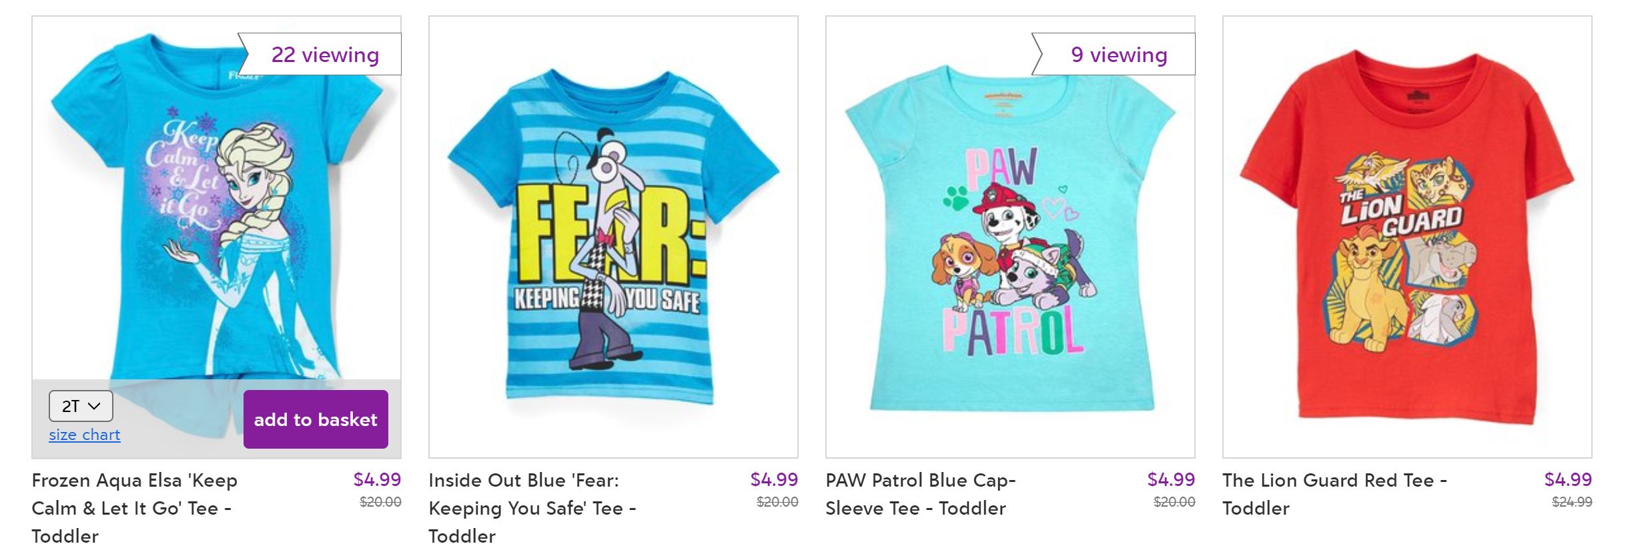View the Inside Out Fear tee image
Screen dimensions: 1646x560
pyautogui.click(x=613, y=237)
